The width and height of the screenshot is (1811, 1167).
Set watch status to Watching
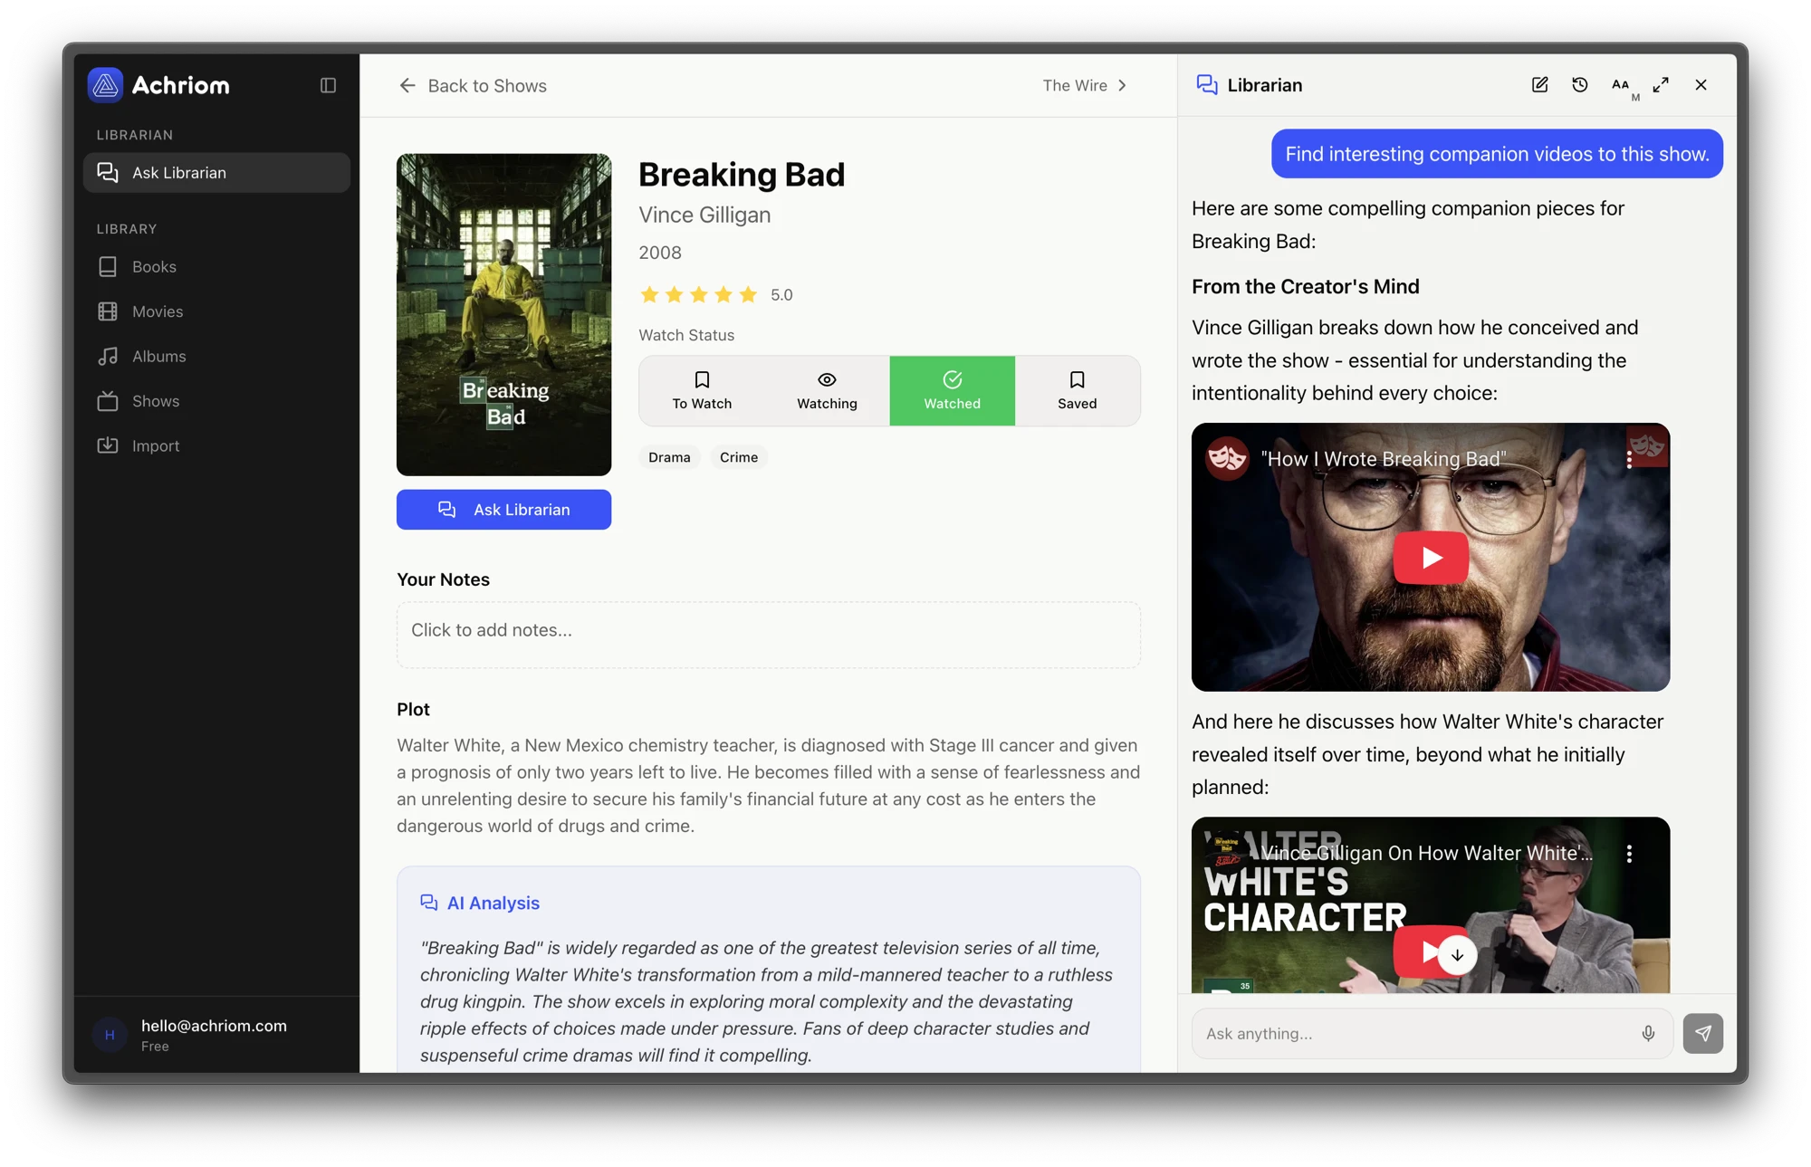[827, 390]
